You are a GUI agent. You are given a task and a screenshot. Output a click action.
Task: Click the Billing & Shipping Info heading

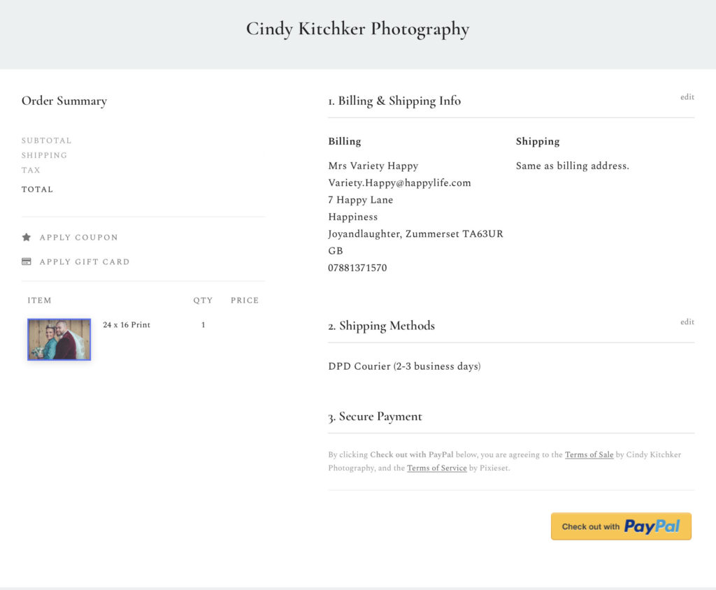pos(394,101)
